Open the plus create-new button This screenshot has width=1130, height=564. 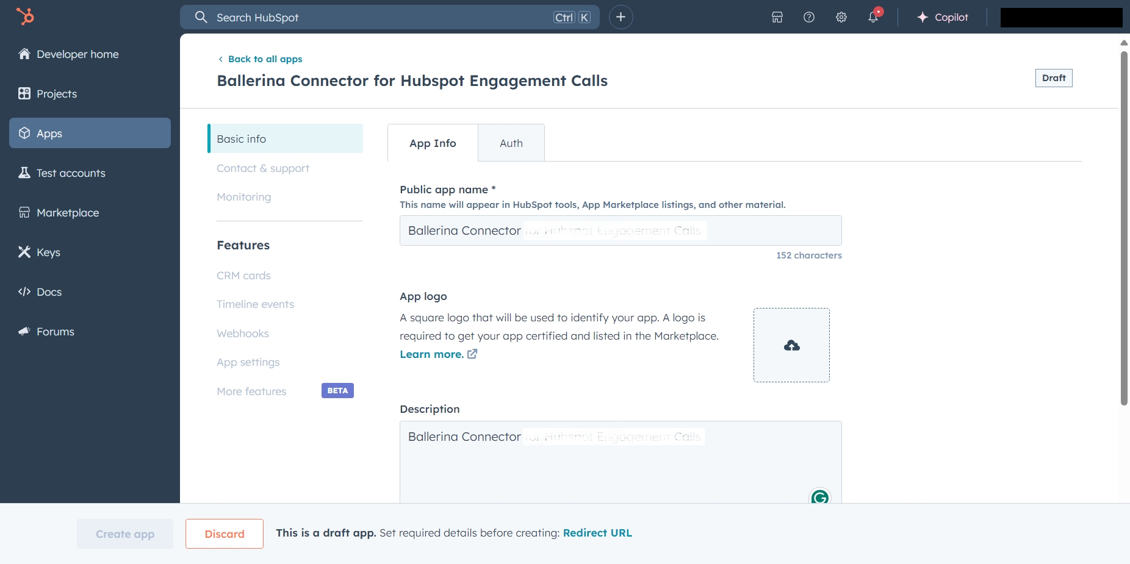[621, 17]
